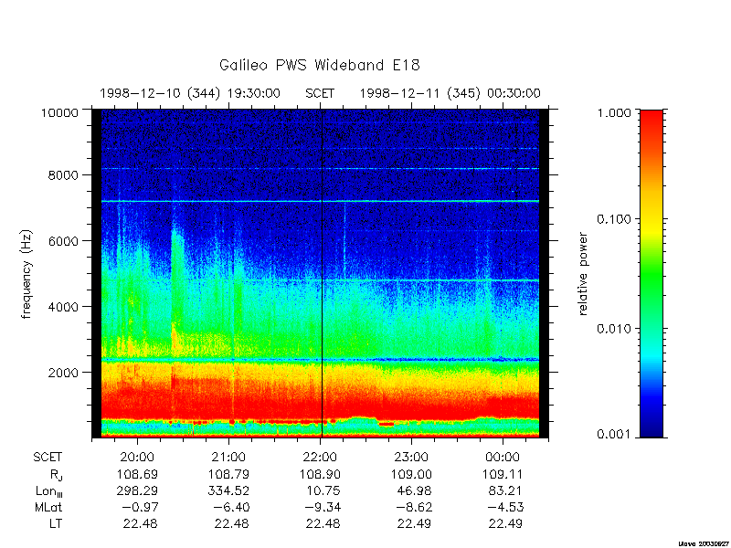
Task: Click the "frequency (Hz)" axis label
Action: click(26, 274)
